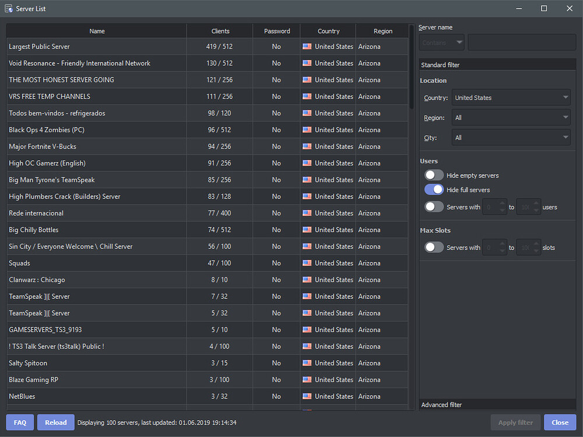Click the US flag beside the Squads server

[308, 263]
